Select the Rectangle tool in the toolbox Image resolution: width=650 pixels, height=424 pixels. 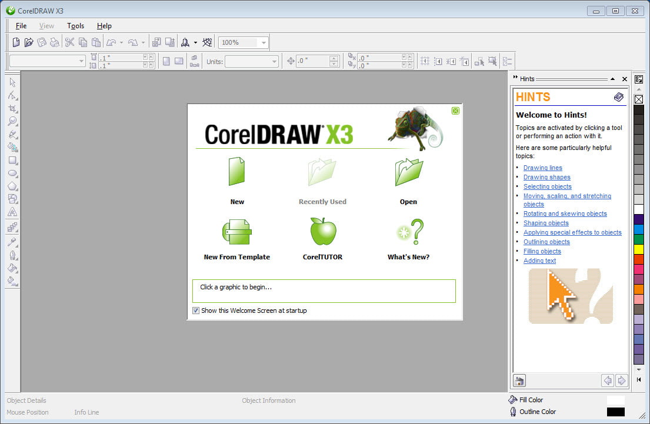tap(12, 161)
